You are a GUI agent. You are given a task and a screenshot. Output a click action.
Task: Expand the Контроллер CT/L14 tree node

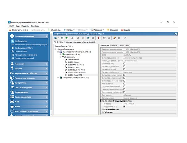58,78
